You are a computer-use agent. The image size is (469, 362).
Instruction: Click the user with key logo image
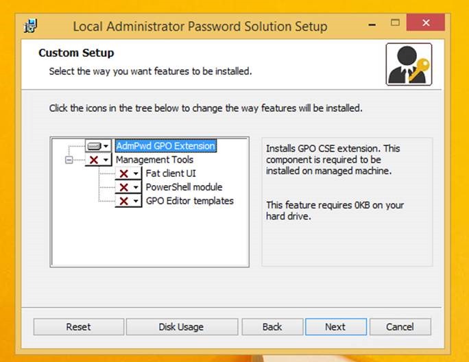[x=409, y=64]
